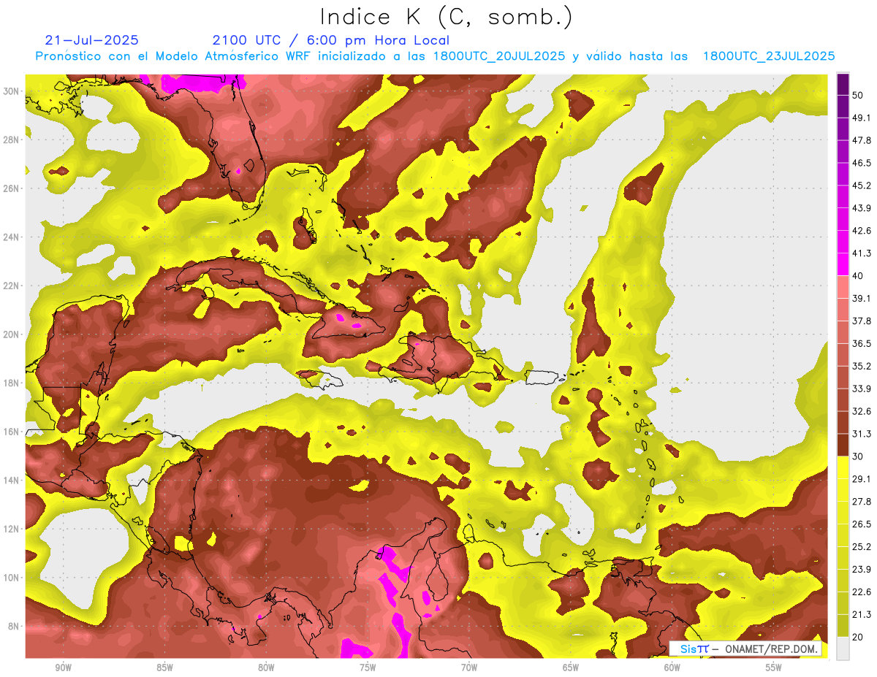This screenshot has width=877, height=677.
Task: Click the colorbar value 21.3
Action: (x=861, y=614)
